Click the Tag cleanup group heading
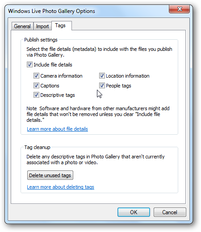 (37, 147)
